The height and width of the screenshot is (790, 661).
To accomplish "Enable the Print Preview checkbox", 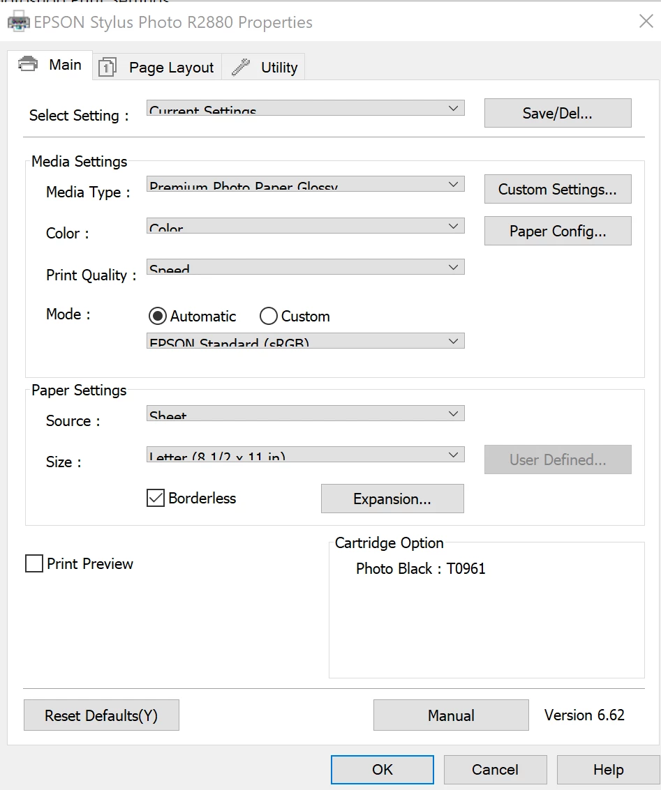I will tap(34, 563).
